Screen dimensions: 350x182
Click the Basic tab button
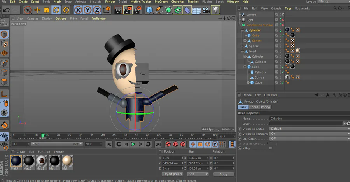pyautogui.click(x=243, y=107)
